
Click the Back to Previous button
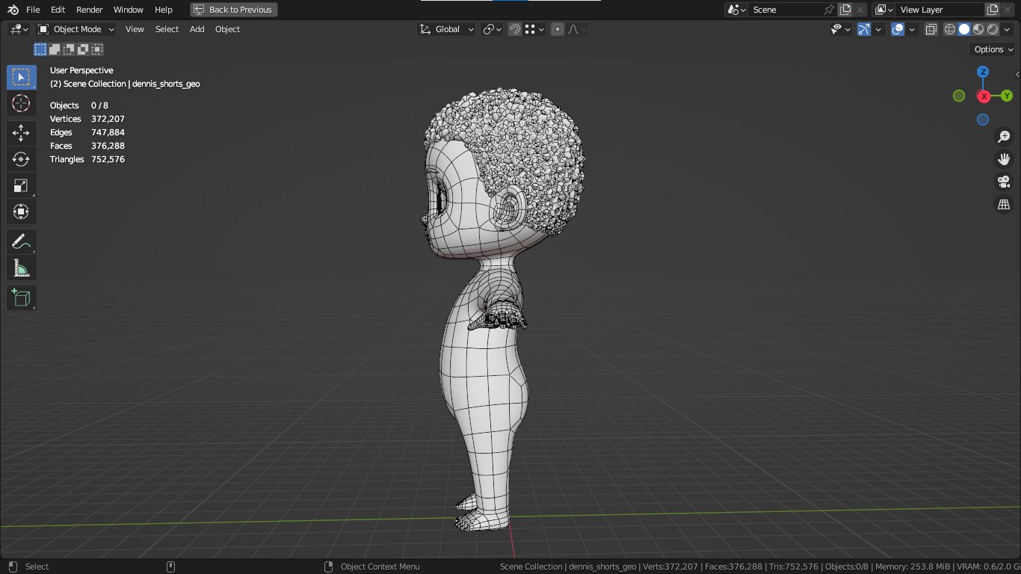[x=234, y=10]
